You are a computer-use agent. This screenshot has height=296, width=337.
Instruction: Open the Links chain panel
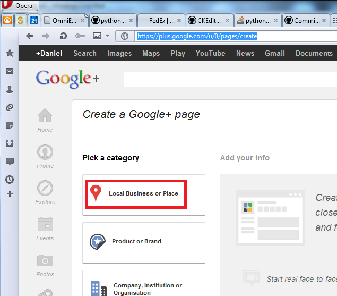(x=10, y=107)
